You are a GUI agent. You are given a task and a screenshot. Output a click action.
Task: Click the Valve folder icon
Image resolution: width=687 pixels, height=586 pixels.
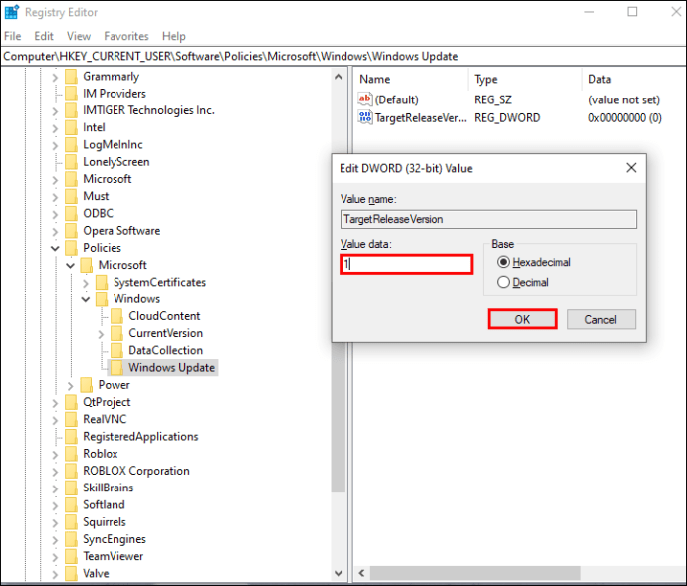pyautogui.click(x=71, y=573)
